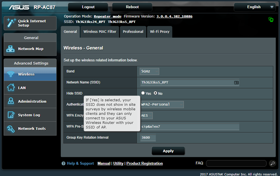Image resolution: width=280 pixels, height=176 pixels.
Task: Click the Repeater mode link
Action: [108, 16]
